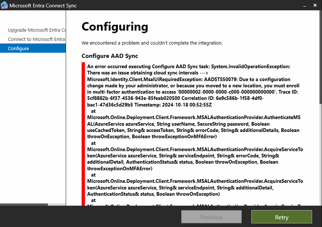322x227 pixels.
Task: Click the Previous button
Action: coord(211,217)
